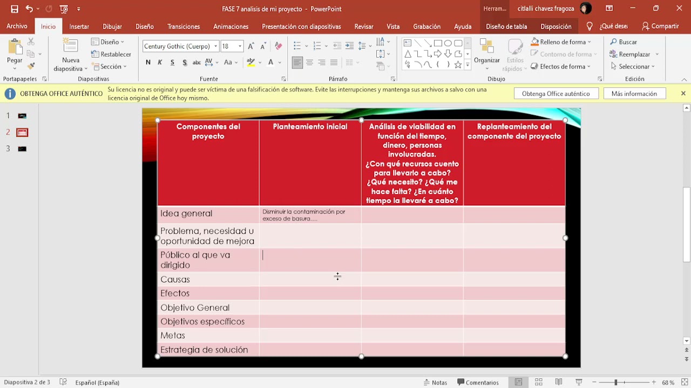Click the 'Idea general' table cell
Image resolution: width=691 pixels, height=388 pixels.
tap(208, 213)
